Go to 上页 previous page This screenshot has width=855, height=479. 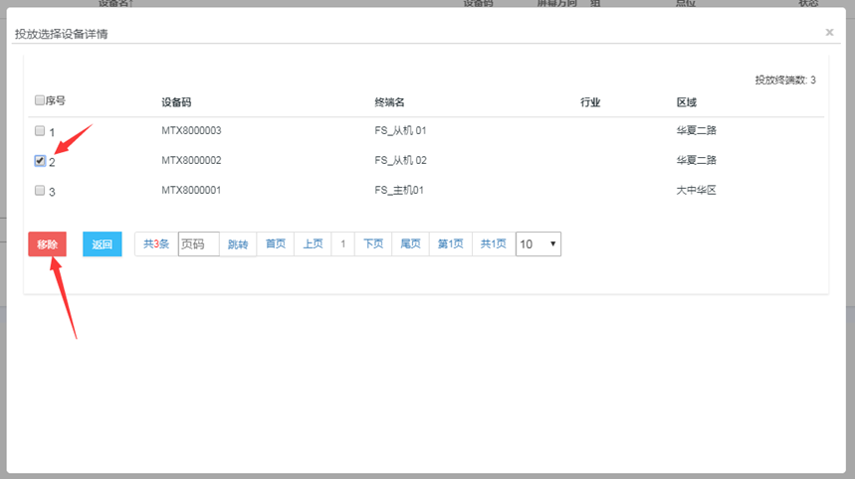(x=313, y=244)
